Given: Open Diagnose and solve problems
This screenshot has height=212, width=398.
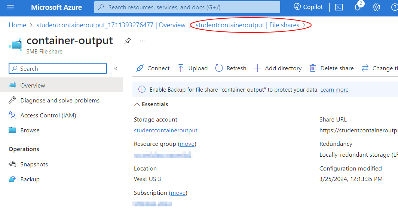Looking at the screenshot, I should [60, 100].
